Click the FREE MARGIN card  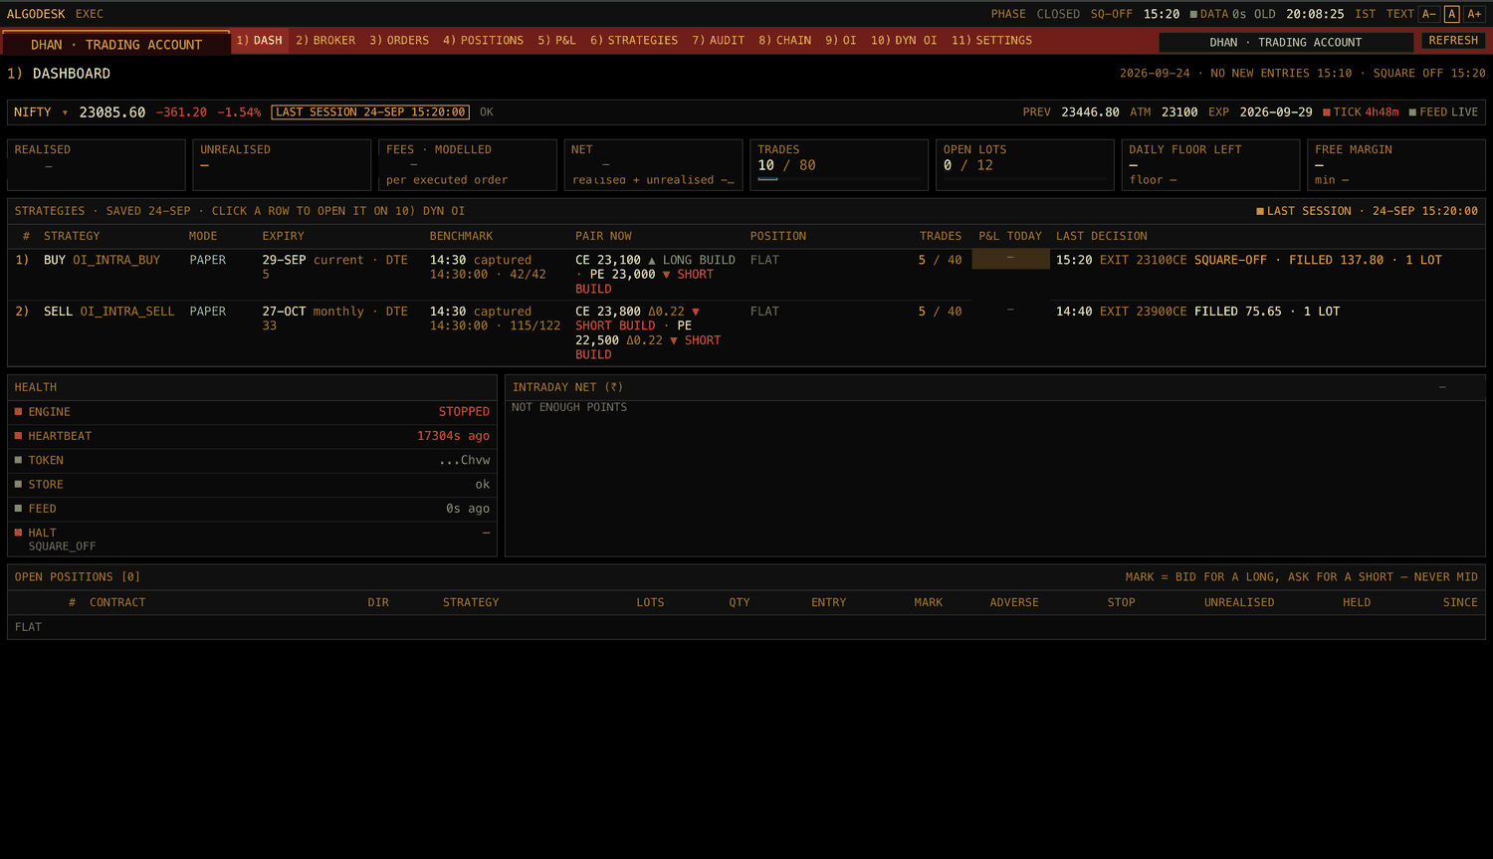[x=1395, y=164]
